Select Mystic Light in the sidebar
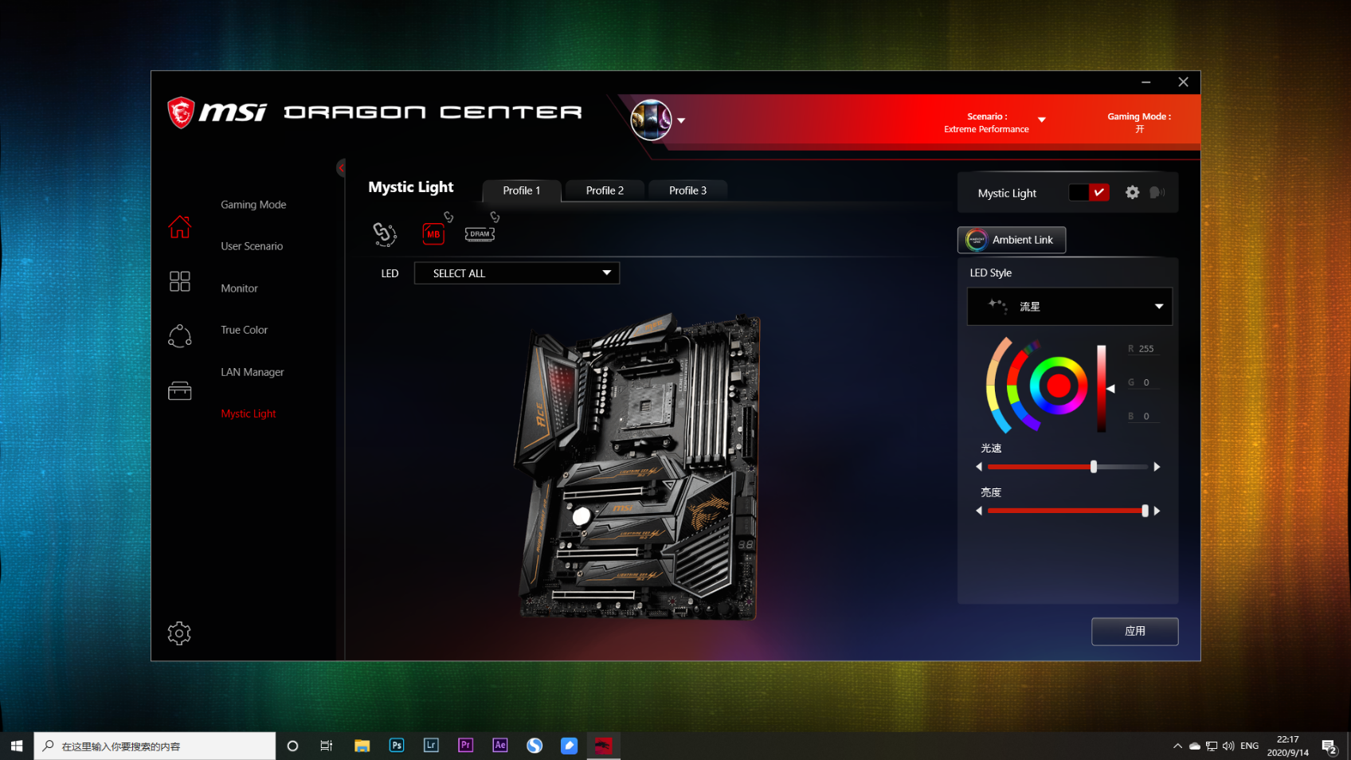This screenshot has height=760, width=1351. coord(248,413)
